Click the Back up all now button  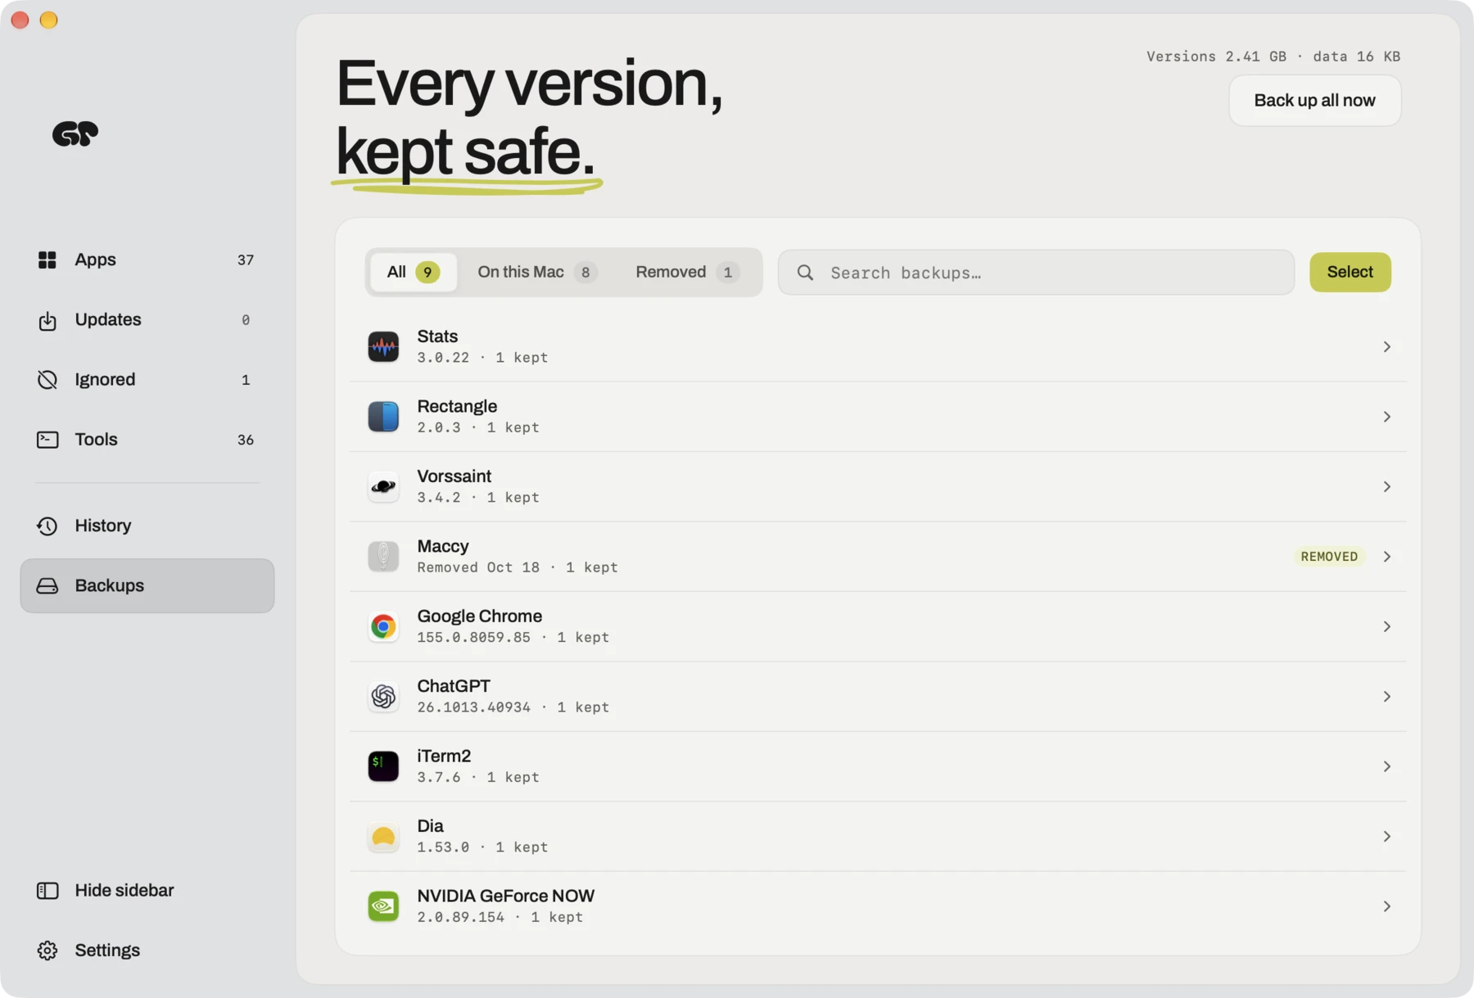pyautogui.click(x=1314, y=101)
